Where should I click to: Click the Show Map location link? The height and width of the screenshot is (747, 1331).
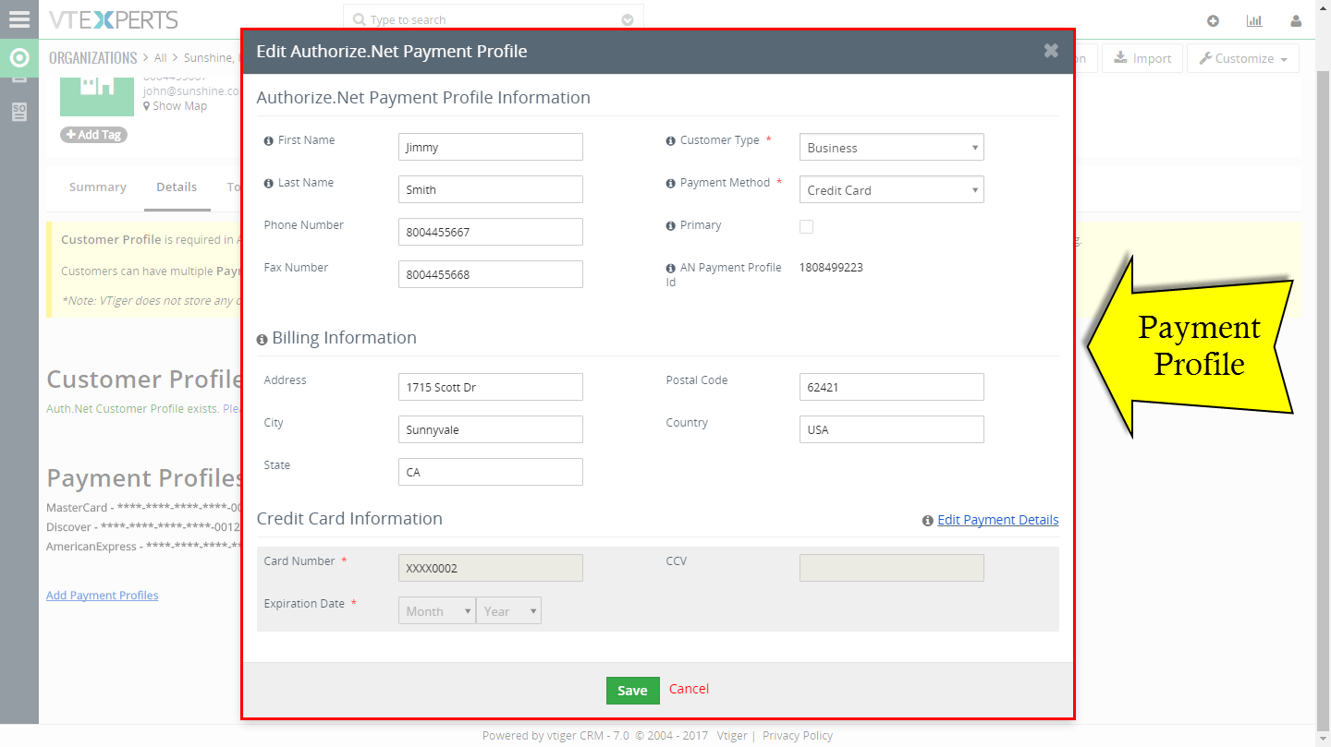pos(178,105)
